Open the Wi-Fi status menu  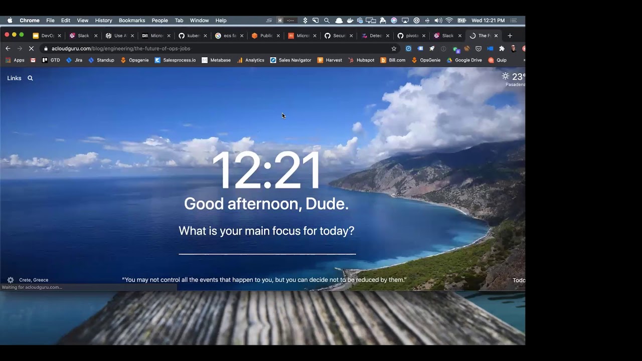tap(449, 21)
